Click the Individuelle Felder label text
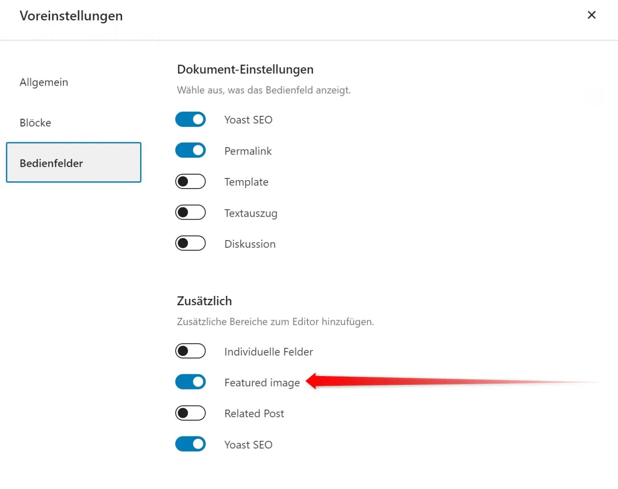This screenshot has height=489, width=618. tap(269, 352)
